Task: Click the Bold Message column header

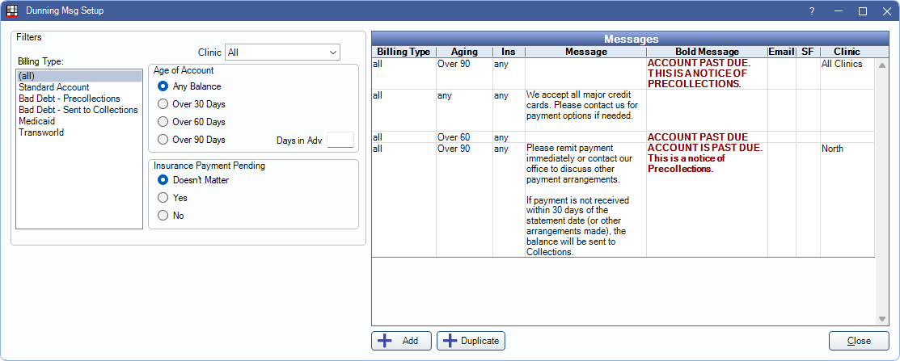Action: coord(707,52)
